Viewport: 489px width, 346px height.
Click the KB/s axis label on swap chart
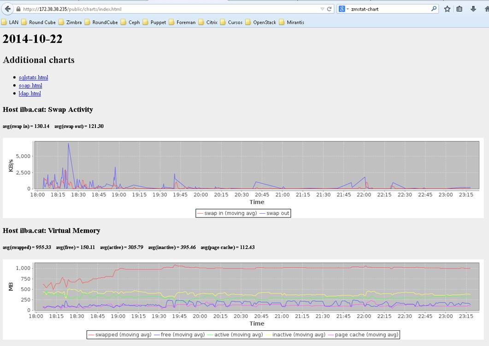coord(11,165)
